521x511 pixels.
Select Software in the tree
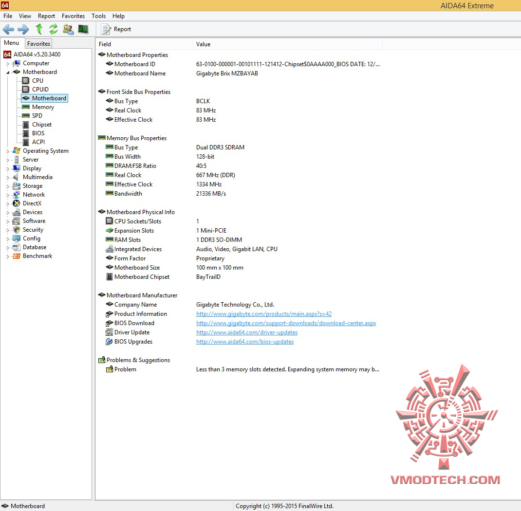tap(34, 221)
